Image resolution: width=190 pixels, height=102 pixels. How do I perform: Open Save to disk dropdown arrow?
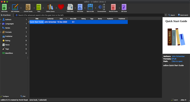[96, 8]
